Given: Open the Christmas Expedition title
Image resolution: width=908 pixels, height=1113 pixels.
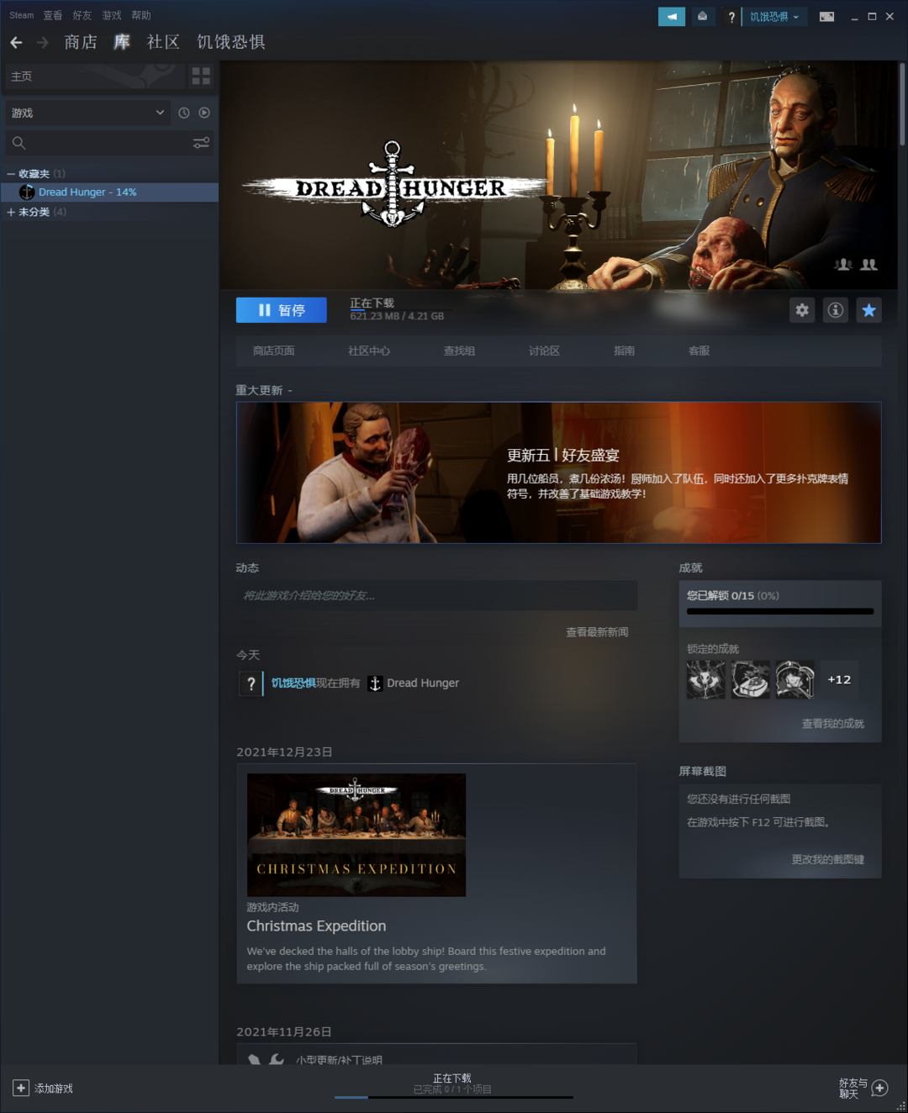Looking at the screenshot, I should [x=316, y=926].
